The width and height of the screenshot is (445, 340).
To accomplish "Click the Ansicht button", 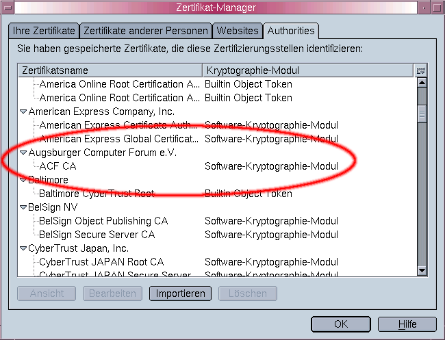I will click(47, 293).
